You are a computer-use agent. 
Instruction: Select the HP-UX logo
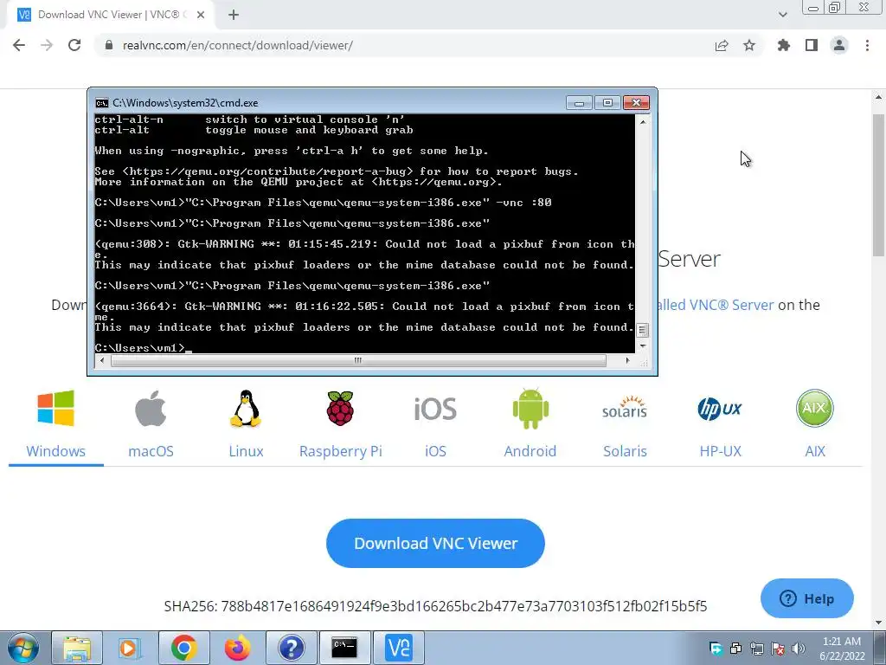(719, 409)
